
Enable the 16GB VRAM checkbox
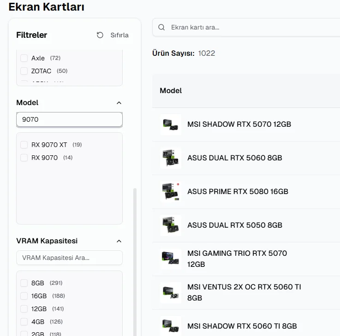coord(24,296)
